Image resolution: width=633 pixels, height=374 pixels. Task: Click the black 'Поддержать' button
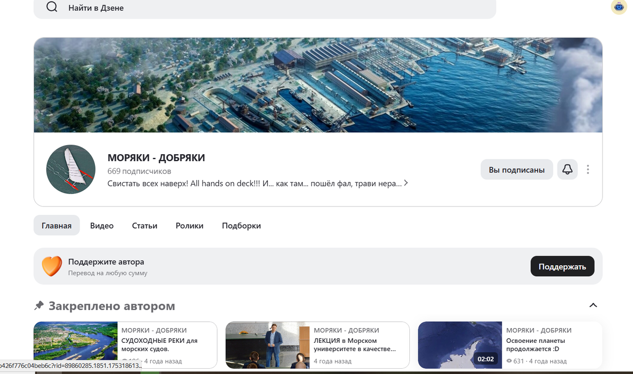pos(562,266)
